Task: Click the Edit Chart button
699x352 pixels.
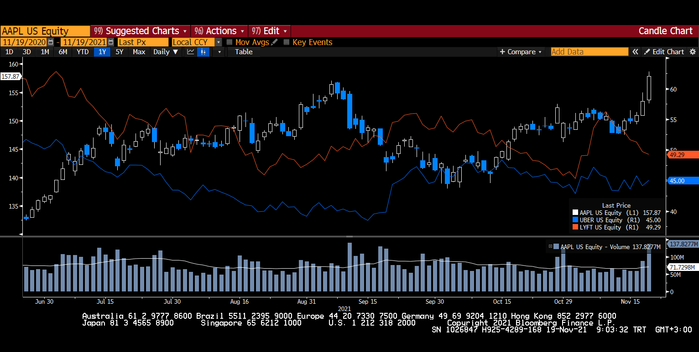Action: 664,52
